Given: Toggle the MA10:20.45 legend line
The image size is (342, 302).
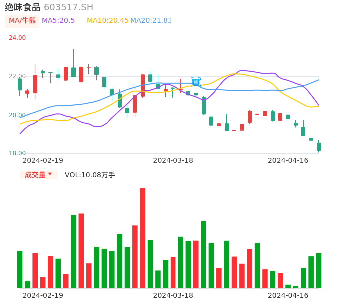Looking at the screenshot, I should [107, 21].
